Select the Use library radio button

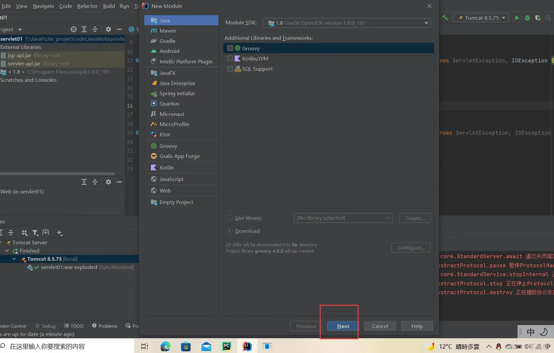(x=230, y=218)
